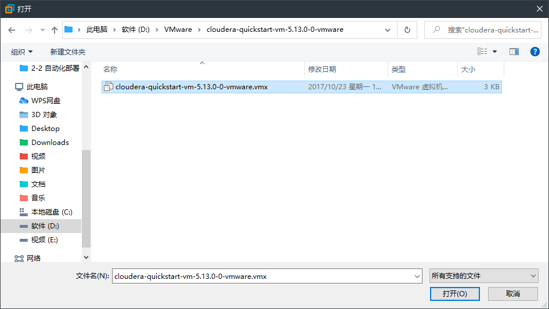Toggle the preview pane icon
The height and width of the screenshot is (309, 549).
tap(514, 52)
